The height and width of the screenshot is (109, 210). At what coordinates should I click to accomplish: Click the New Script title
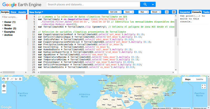36,12
